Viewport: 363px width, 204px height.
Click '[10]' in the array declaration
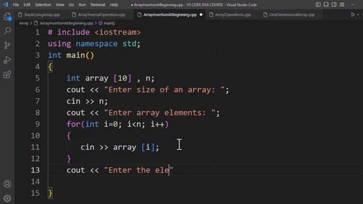tap(123, 78)
